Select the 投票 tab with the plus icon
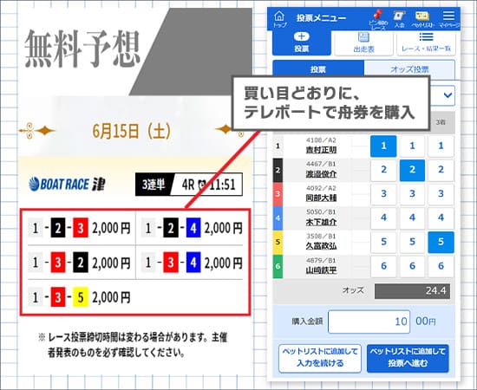The width and height of the screenshot is (477, 390). [302, 42]
